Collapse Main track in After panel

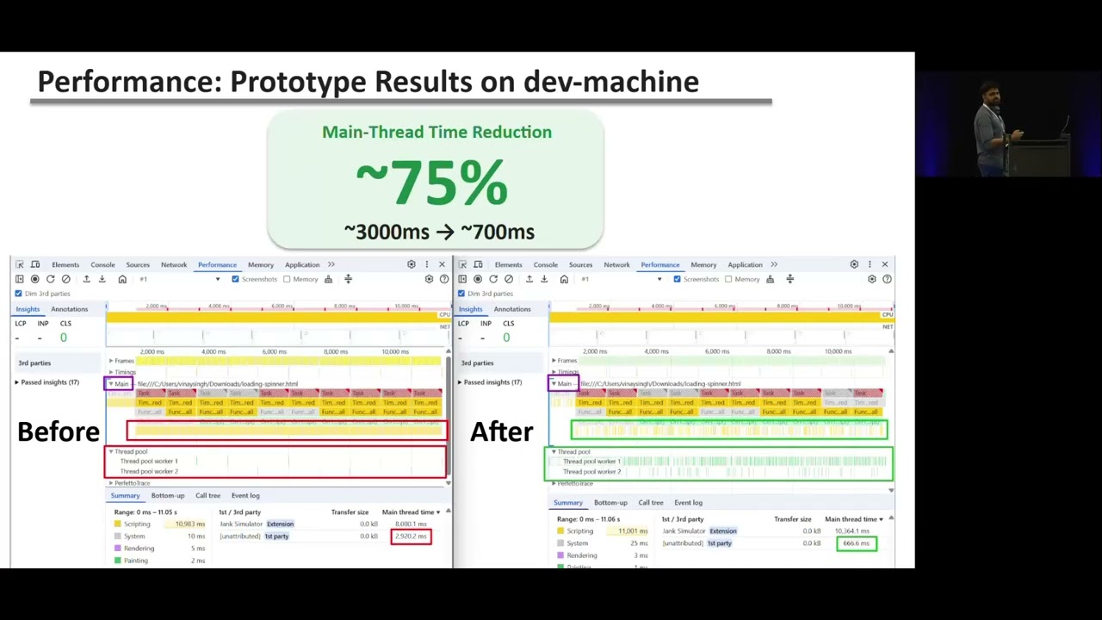[554, 383]
